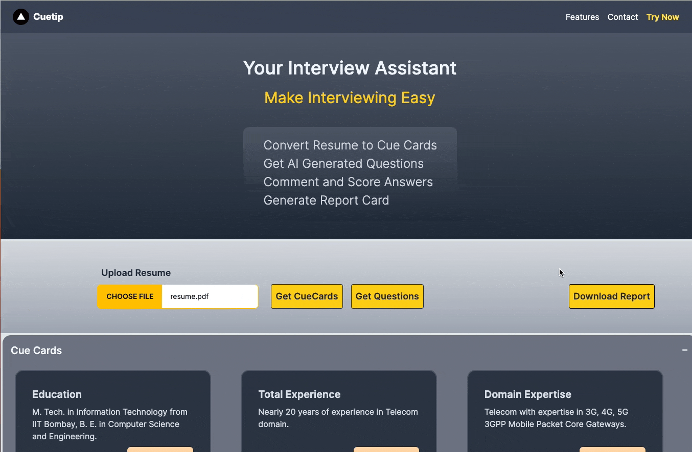Click Try Now in the navbar

[x=662, y=17]
